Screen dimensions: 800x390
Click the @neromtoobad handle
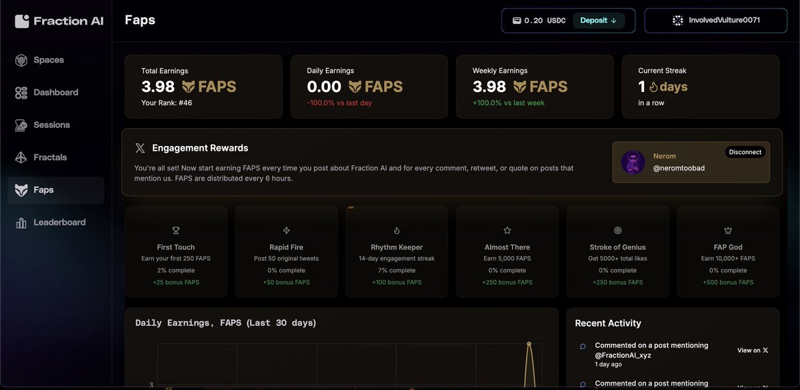(679, 168)
